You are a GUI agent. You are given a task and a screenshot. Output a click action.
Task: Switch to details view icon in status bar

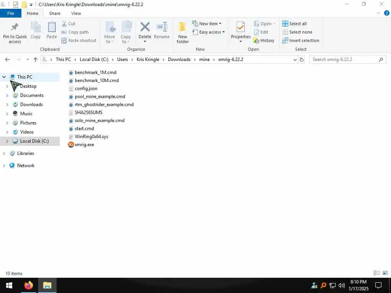pos(377,273)
